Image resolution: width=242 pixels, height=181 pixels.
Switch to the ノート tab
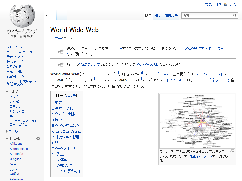pyautogui.click(x=62, y=16)
